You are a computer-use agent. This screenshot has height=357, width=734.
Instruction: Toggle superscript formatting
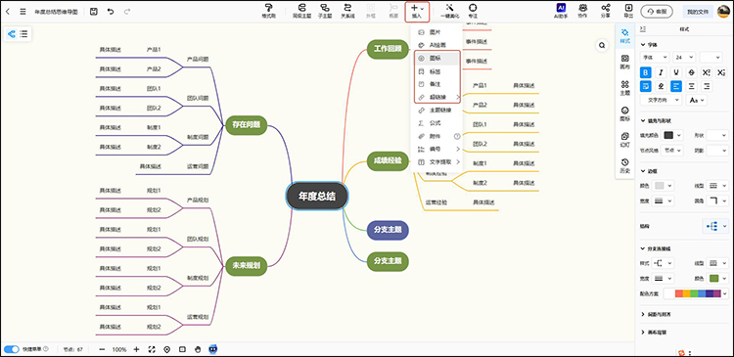(707, 72)
